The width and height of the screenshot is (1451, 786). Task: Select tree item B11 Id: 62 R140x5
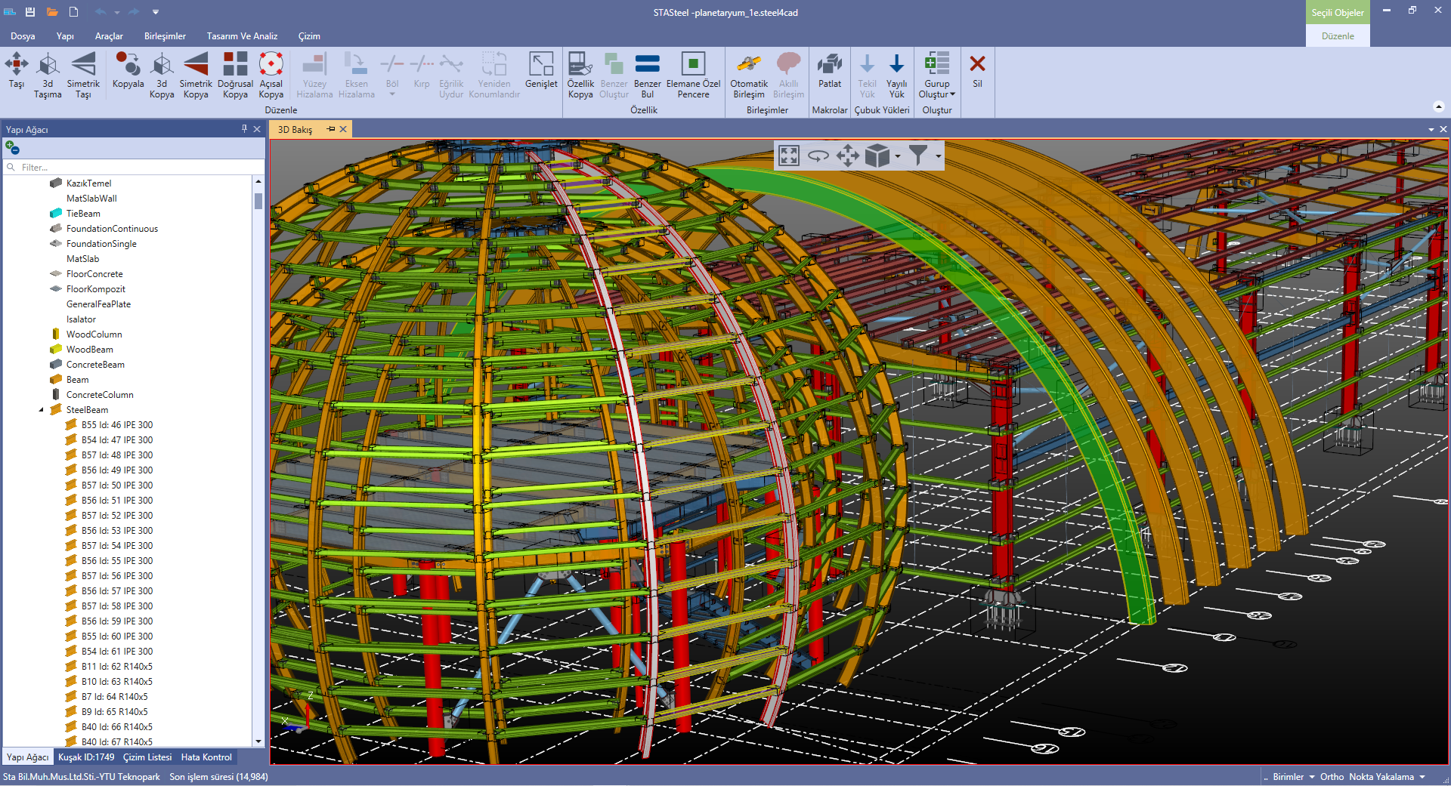click(116, 667)
